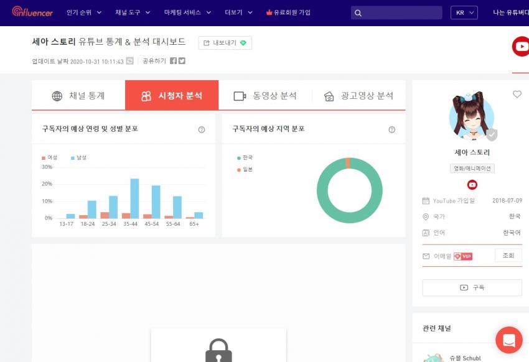This screenshot has width=529, height=362.
Task: Toggle the 한국 legend entry
Action: tap(245, 158)
